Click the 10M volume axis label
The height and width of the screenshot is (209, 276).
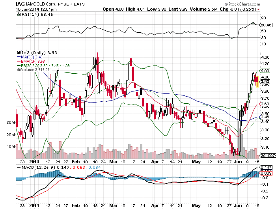11,146
